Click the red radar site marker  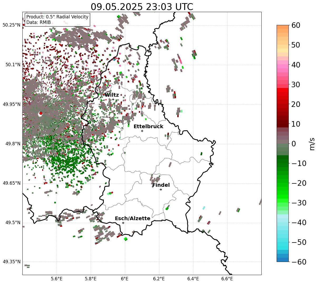pos(41,113)
